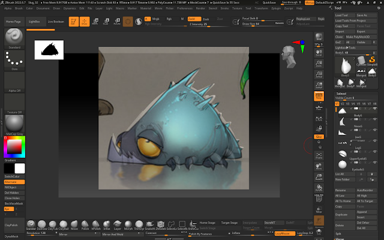Select the Scale transform tool
Viewport: 384px width, 240px height.
pos(106,22)
